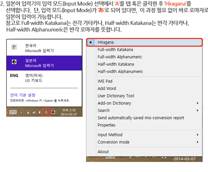Viewport: 208px width, 172px height.
Task: Select the Hiragana input mode
Action: click(x=144, y=42)
